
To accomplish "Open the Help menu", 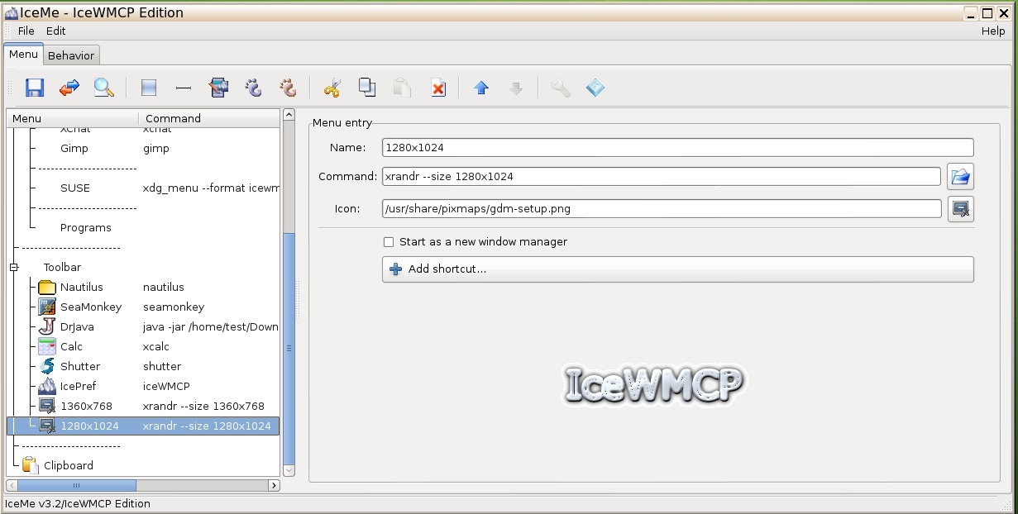I will 992,31.
